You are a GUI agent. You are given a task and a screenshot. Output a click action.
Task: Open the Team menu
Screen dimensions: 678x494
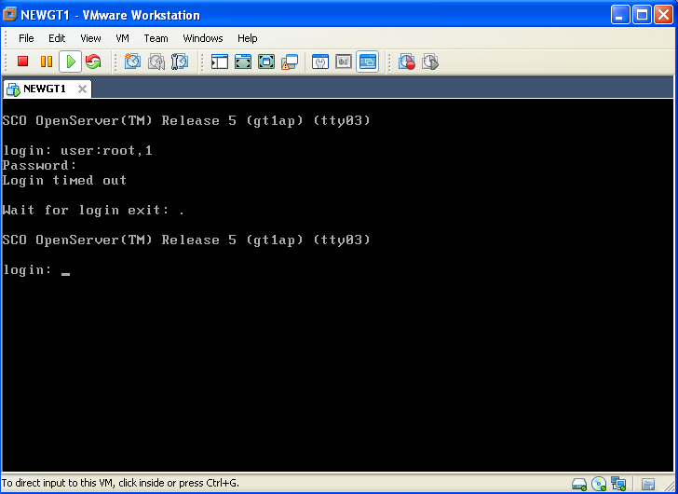point(156,38)
